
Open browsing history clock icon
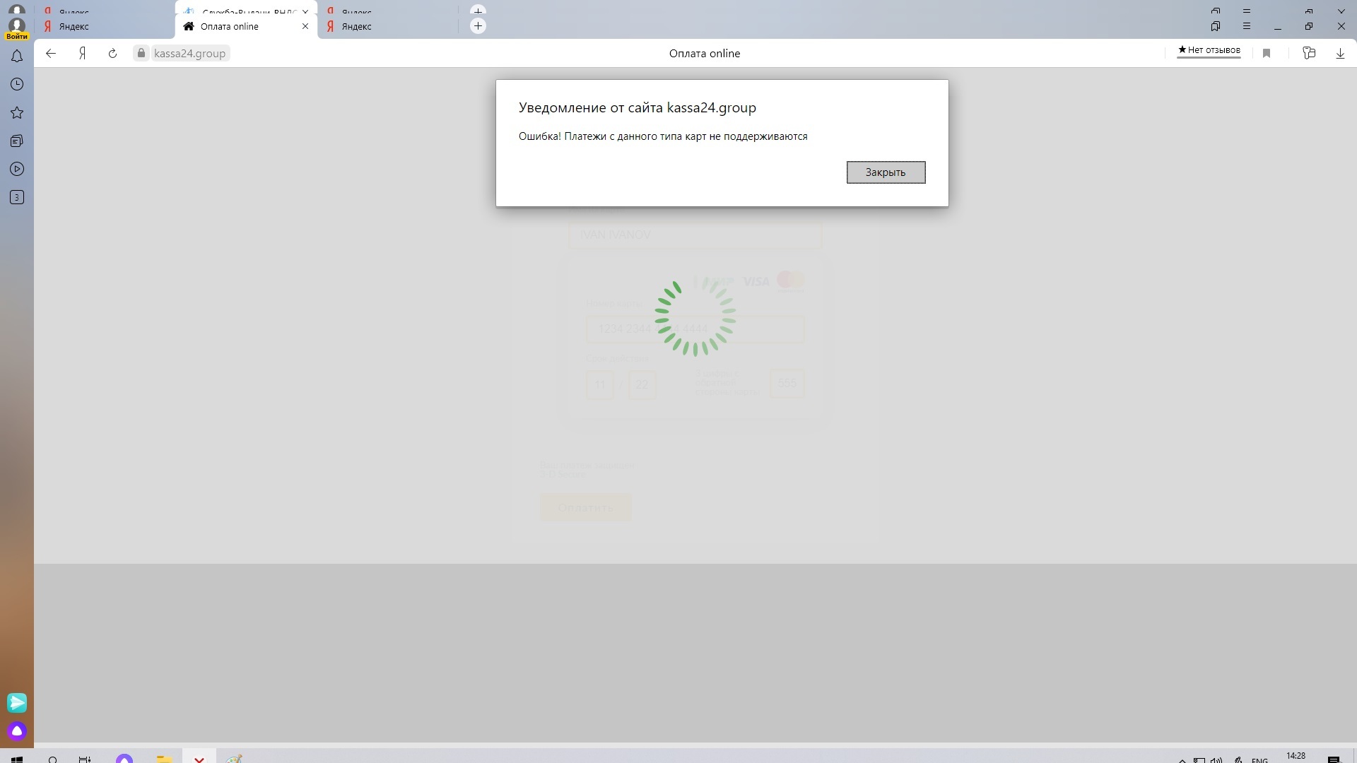click(17, 85)
